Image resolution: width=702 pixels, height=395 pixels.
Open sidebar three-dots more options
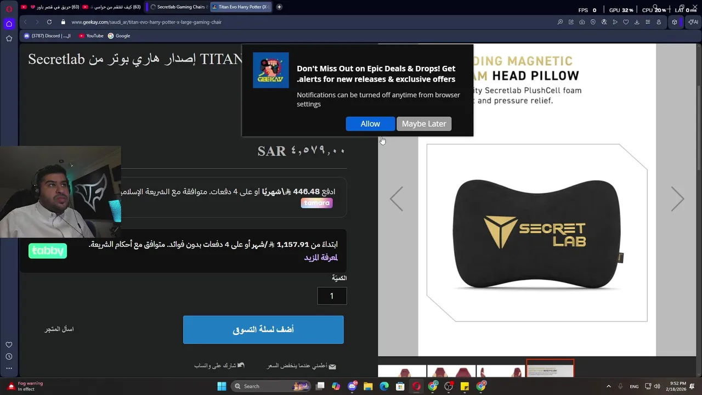pos(9,368)
